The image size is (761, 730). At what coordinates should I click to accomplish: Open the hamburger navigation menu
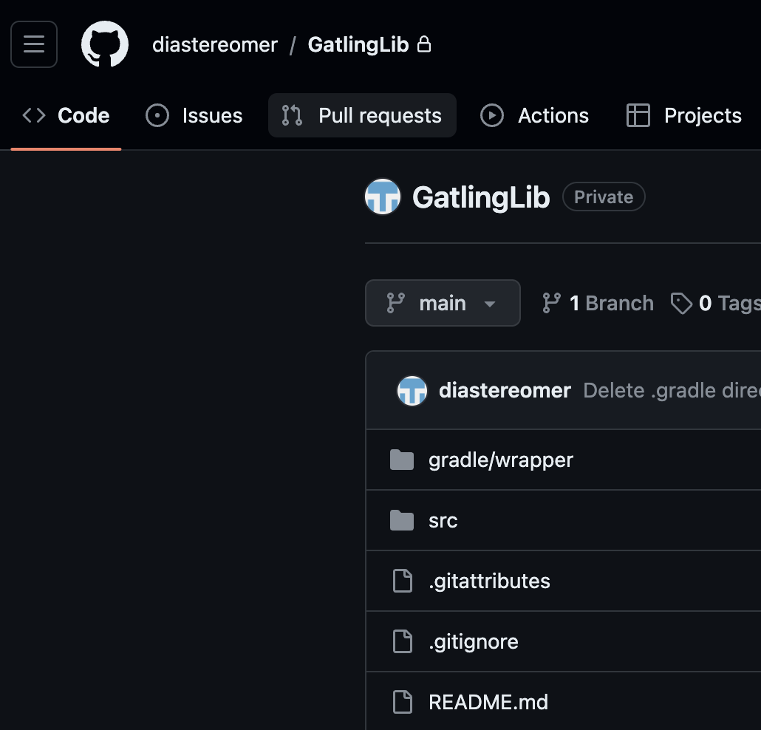coord(34,44)
